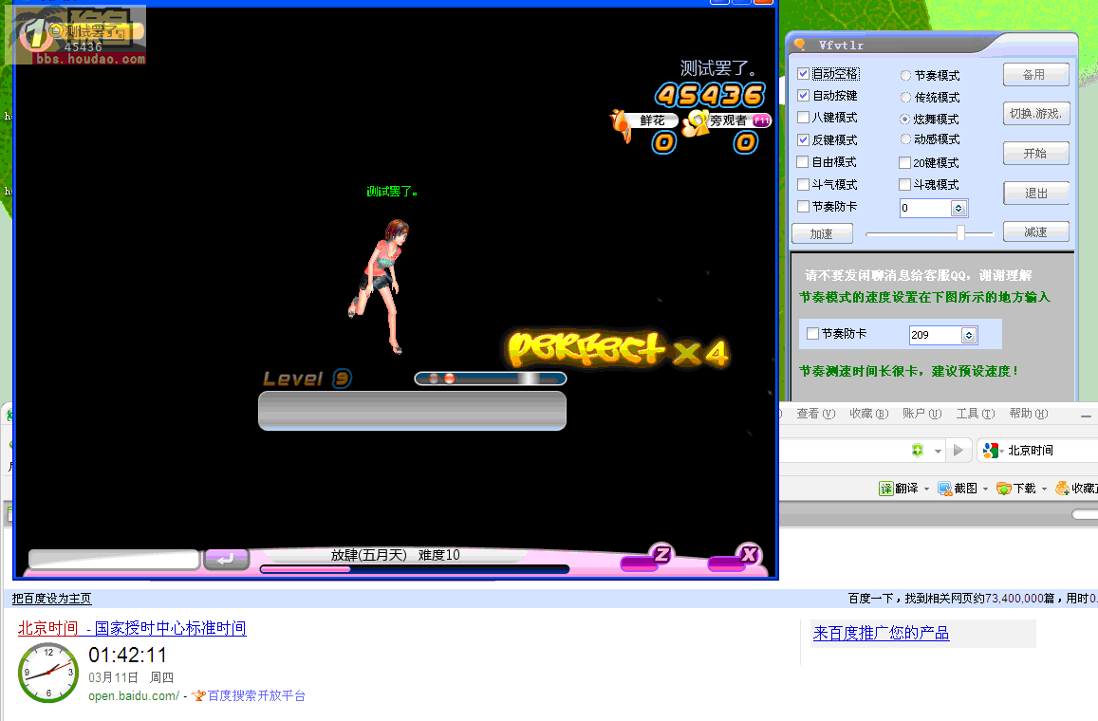Click the 加速 button

(822, 233)
